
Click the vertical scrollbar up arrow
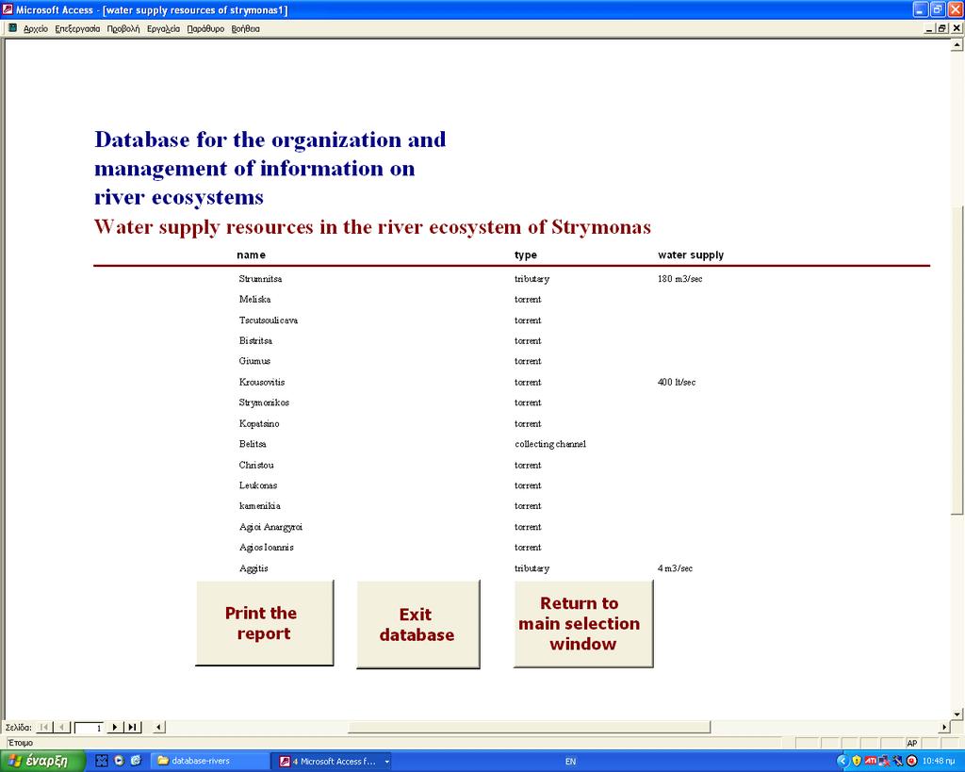click(x=957, y=45)
